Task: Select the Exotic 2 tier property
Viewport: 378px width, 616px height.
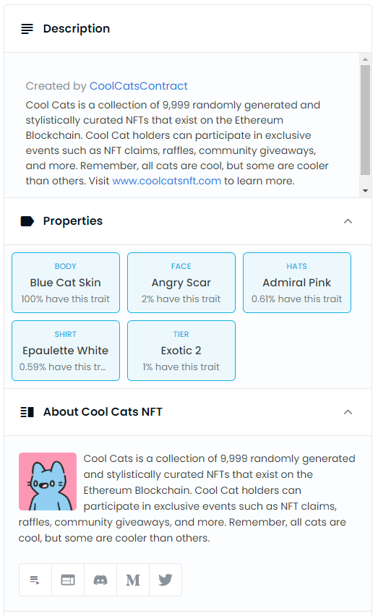Action: tap(181, 351)
